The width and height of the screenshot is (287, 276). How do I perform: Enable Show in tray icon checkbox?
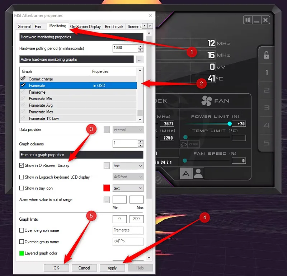(x=22, y=188)
